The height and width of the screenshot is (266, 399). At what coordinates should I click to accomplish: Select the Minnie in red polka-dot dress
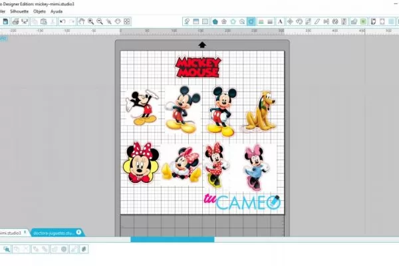[x=217, y=166]
